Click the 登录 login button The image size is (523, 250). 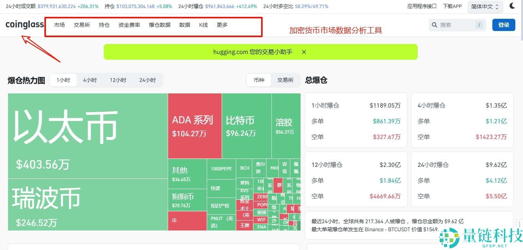pyautogui.click(x=503, y=25)
